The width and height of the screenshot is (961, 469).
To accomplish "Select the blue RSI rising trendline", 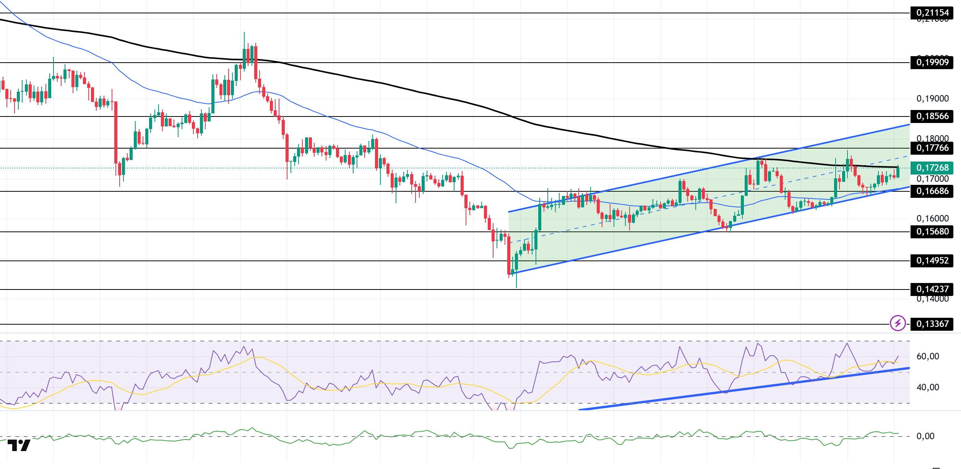I will (744, 389).
